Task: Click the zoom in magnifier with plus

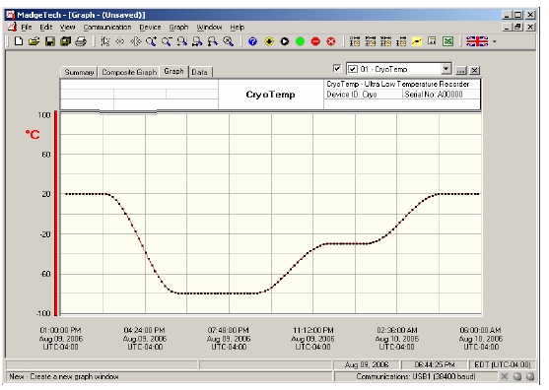Action: click(x=151, y=41)
